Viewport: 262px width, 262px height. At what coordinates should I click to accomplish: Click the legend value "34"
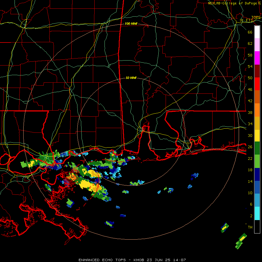[x=250, y=124]
